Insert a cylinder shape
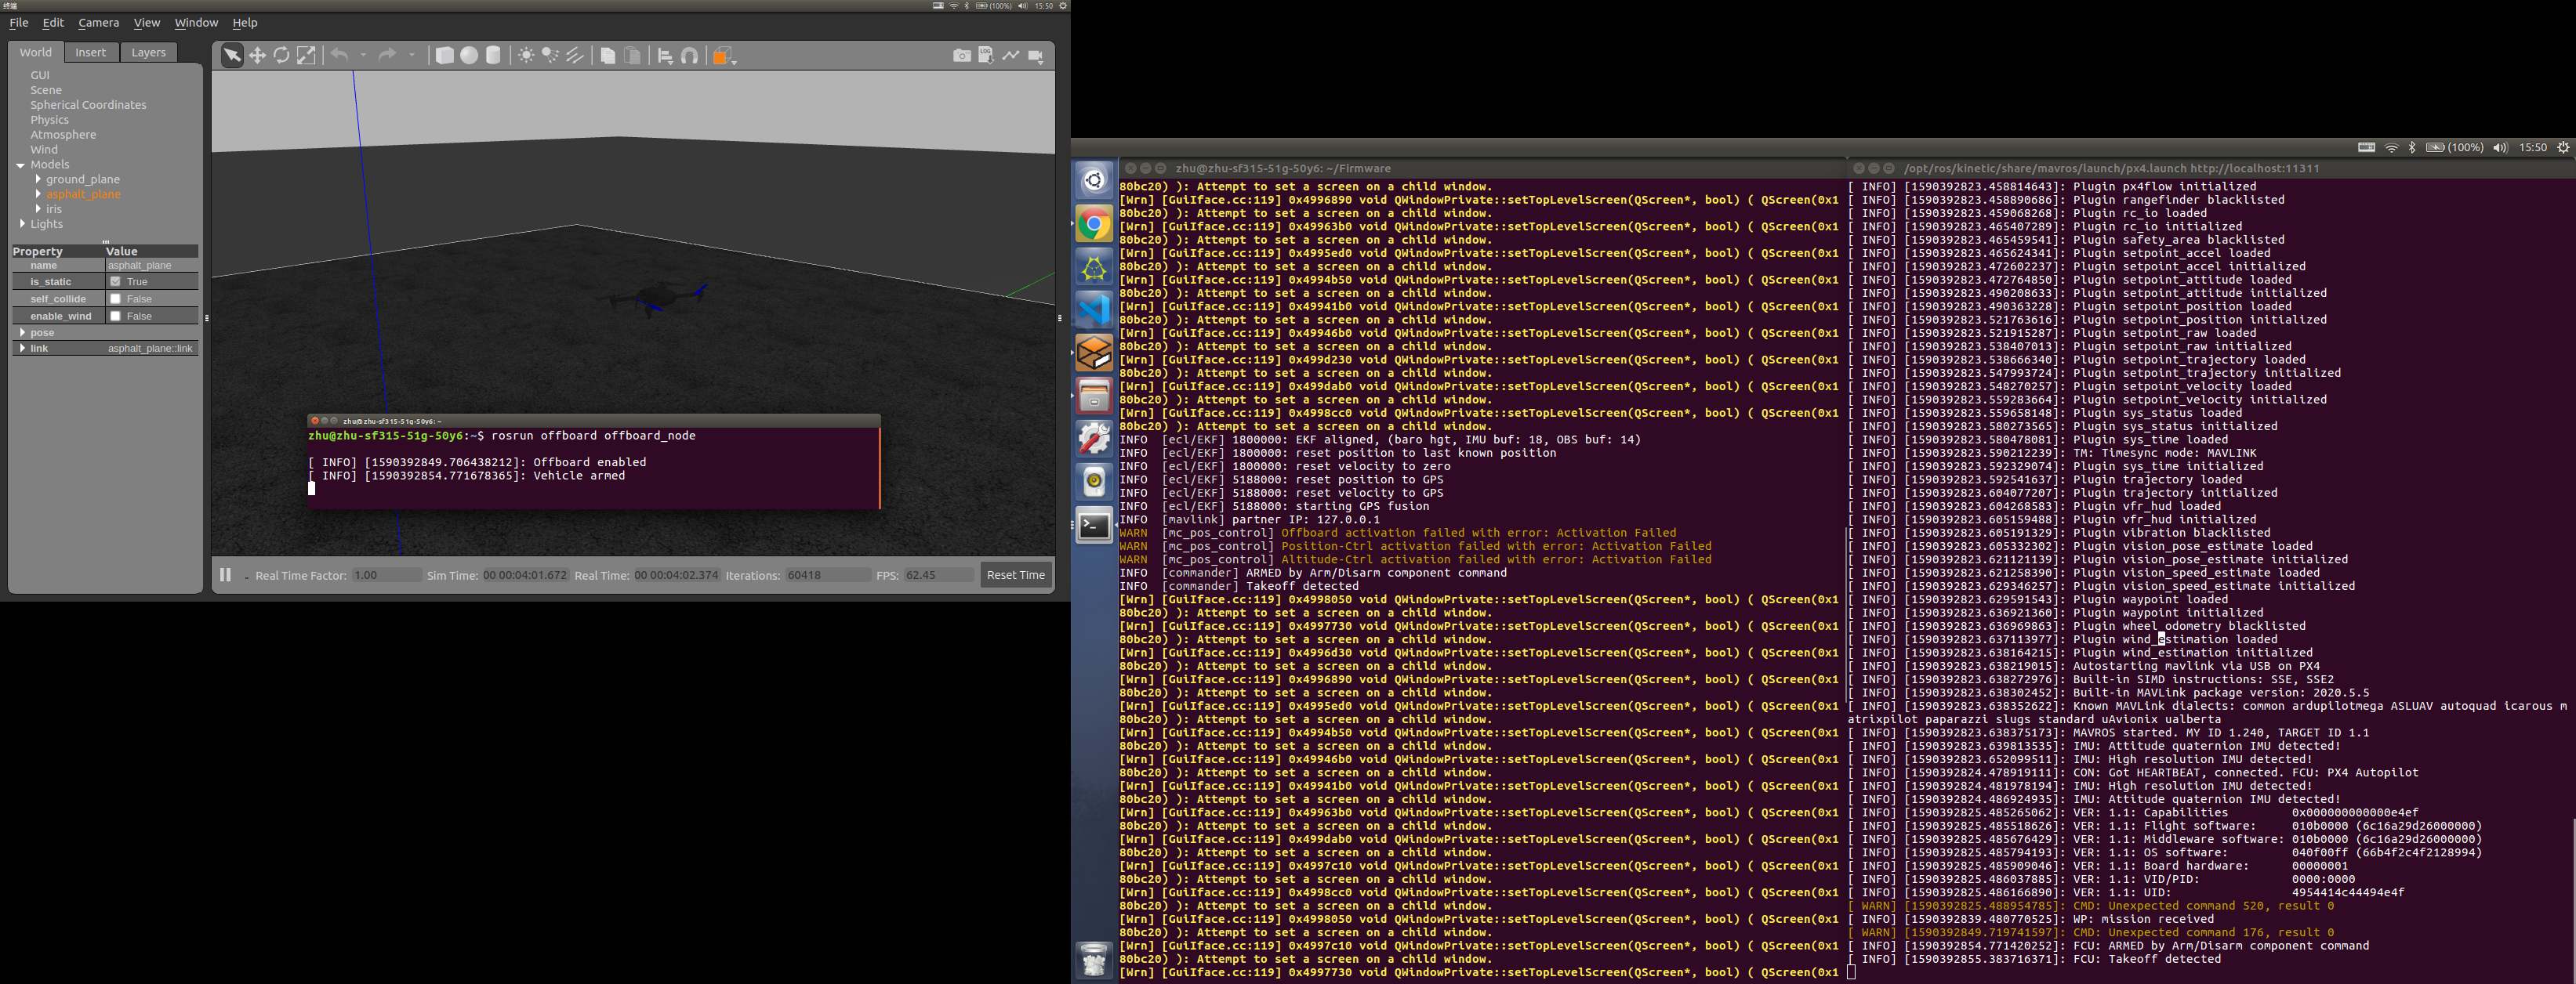The height and width of the screenshot is (984, 2576). [x=493, y=56]
